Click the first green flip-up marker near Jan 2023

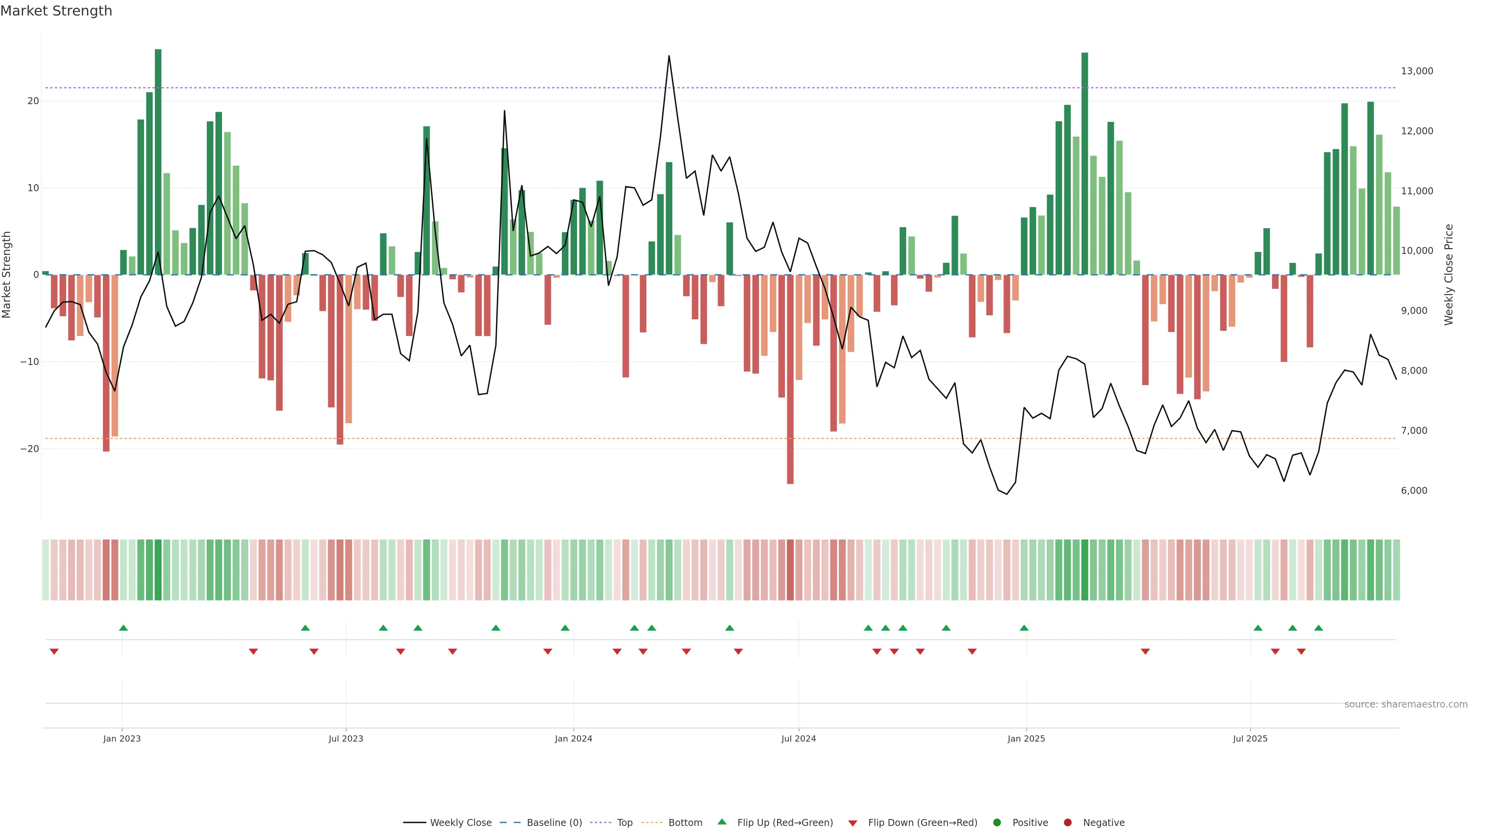[x=124, y=628]
